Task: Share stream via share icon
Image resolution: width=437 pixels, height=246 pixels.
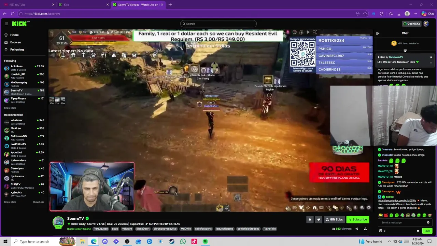Action: [x=357, y=229]
